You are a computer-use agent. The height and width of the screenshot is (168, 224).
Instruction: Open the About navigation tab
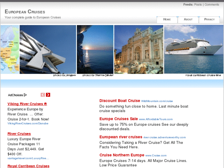point(188,19)
